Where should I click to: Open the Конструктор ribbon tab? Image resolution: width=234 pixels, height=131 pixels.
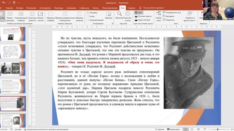coord(45,8)
